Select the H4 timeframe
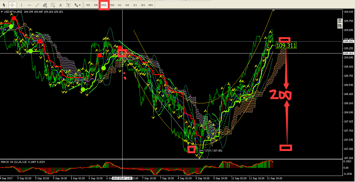 127,5
